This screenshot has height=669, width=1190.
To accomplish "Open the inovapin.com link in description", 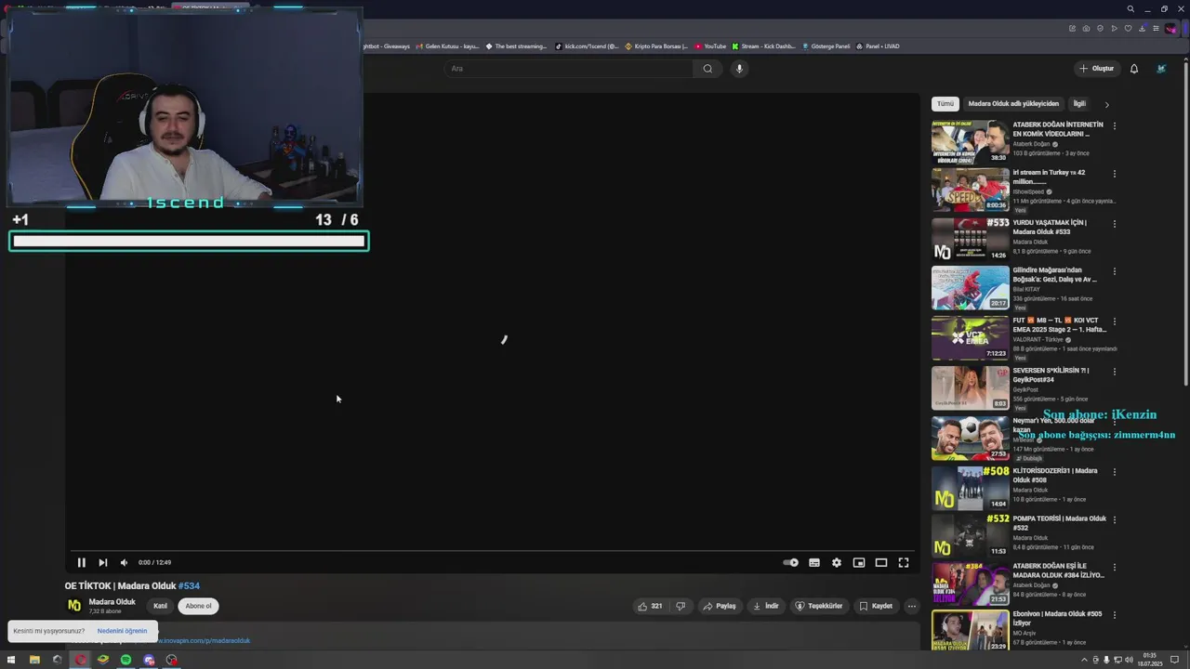I will click(x=203, y=640).
